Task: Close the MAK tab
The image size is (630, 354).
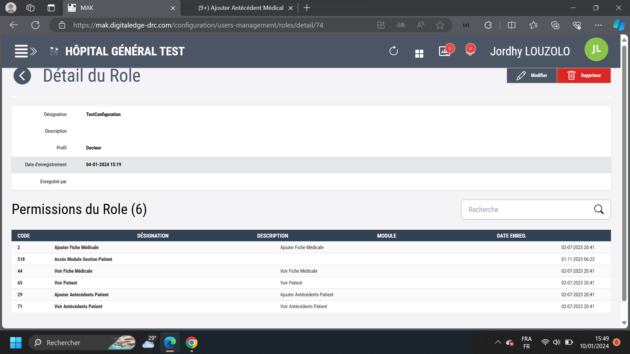Action: click(x=173, y=8)
